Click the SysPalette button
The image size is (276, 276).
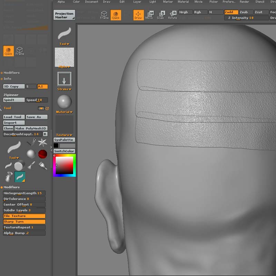(65, 140)
